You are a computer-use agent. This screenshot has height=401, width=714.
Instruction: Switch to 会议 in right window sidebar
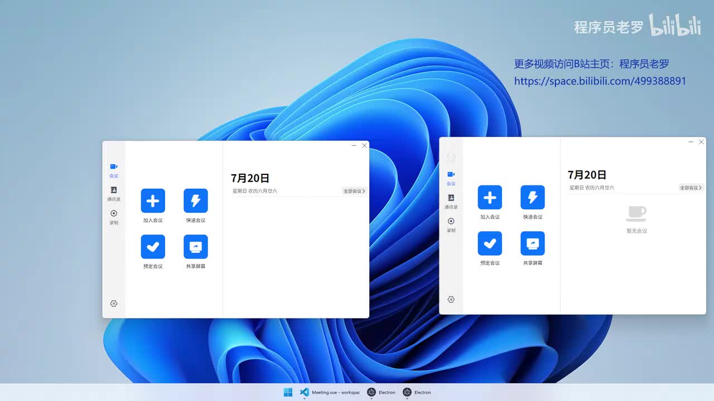coord(451,178)
